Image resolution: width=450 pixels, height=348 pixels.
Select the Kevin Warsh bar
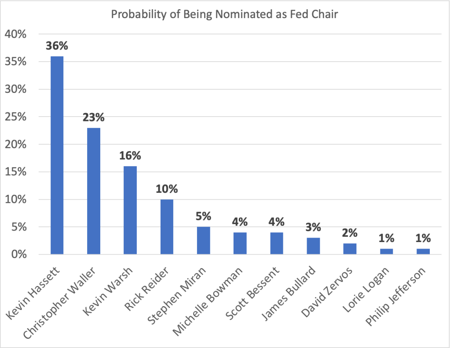click(130, 210)
